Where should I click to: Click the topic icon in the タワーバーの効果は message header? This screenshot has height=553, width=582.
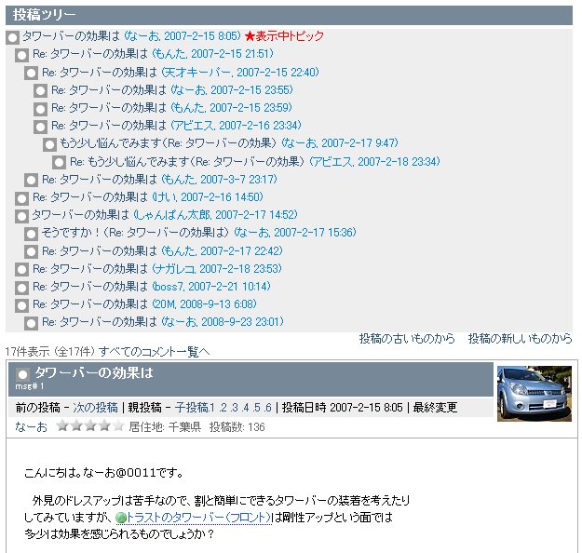coord(23,374)
